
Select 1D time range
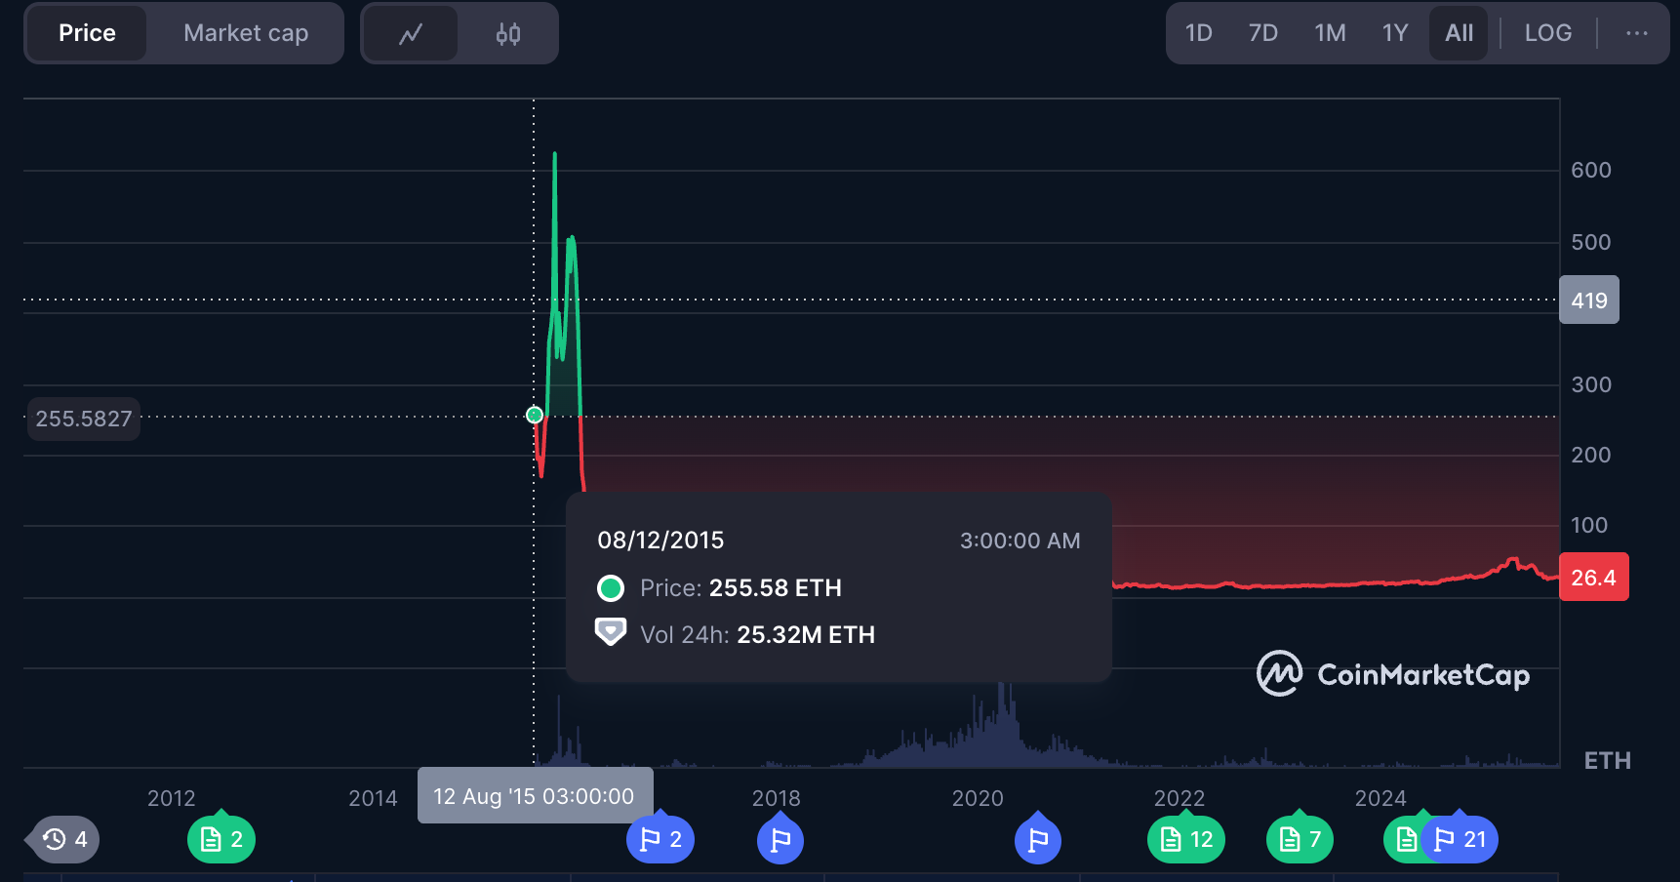tap(1198, 33)
